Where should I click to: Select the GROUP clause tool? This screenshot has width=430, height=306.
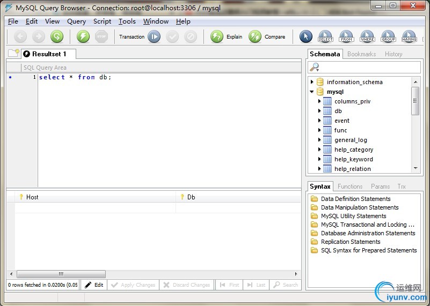point(388,36)
